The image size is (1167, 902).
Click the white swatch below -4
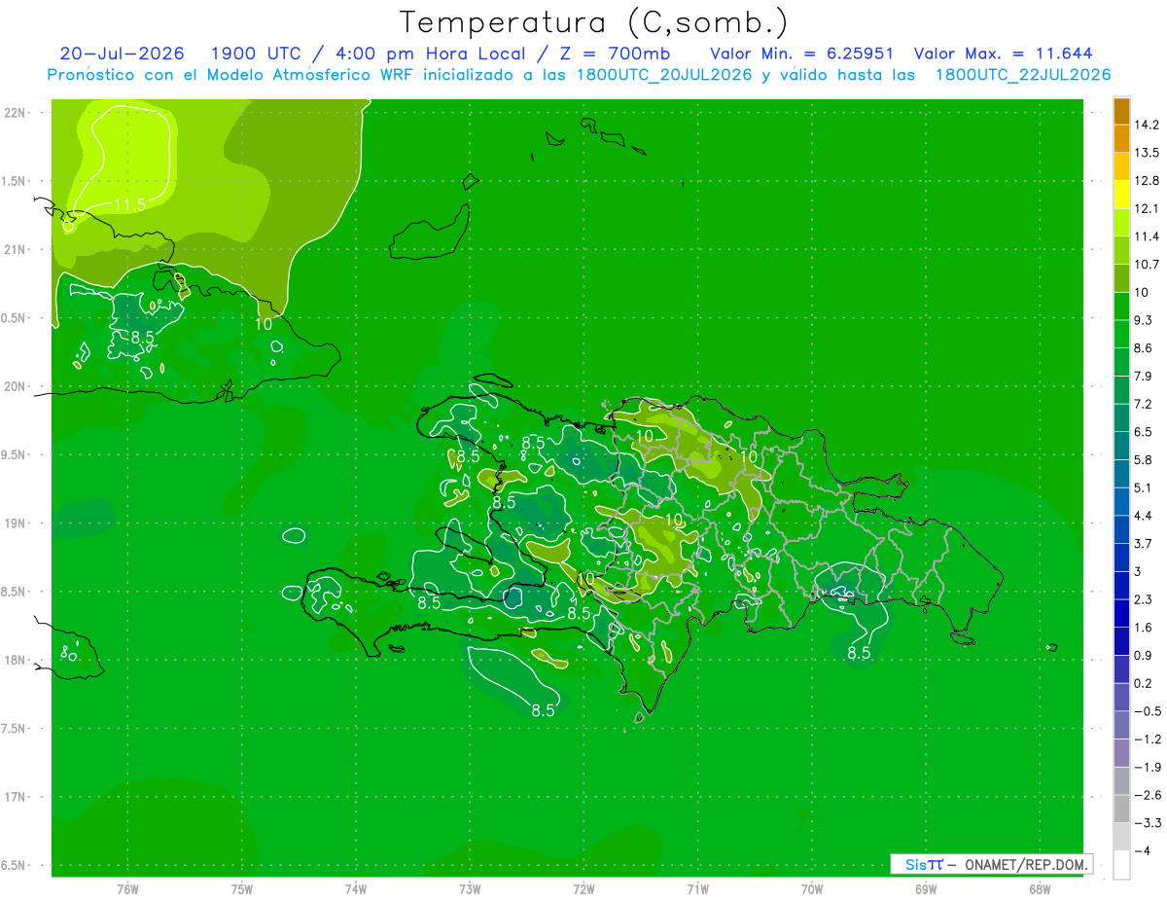point(1121,864)
